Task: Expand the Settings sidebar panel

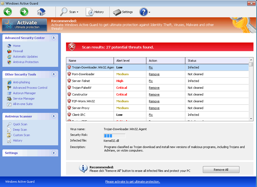Action: 54,153
